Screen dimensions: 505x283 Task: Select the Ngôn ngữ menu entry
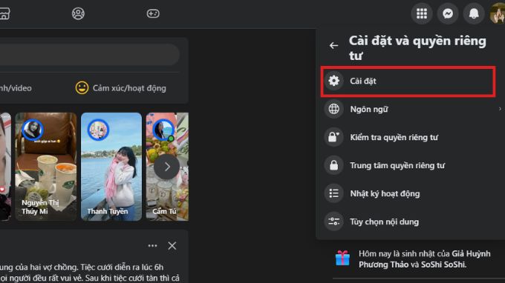(x=413, y=109)
